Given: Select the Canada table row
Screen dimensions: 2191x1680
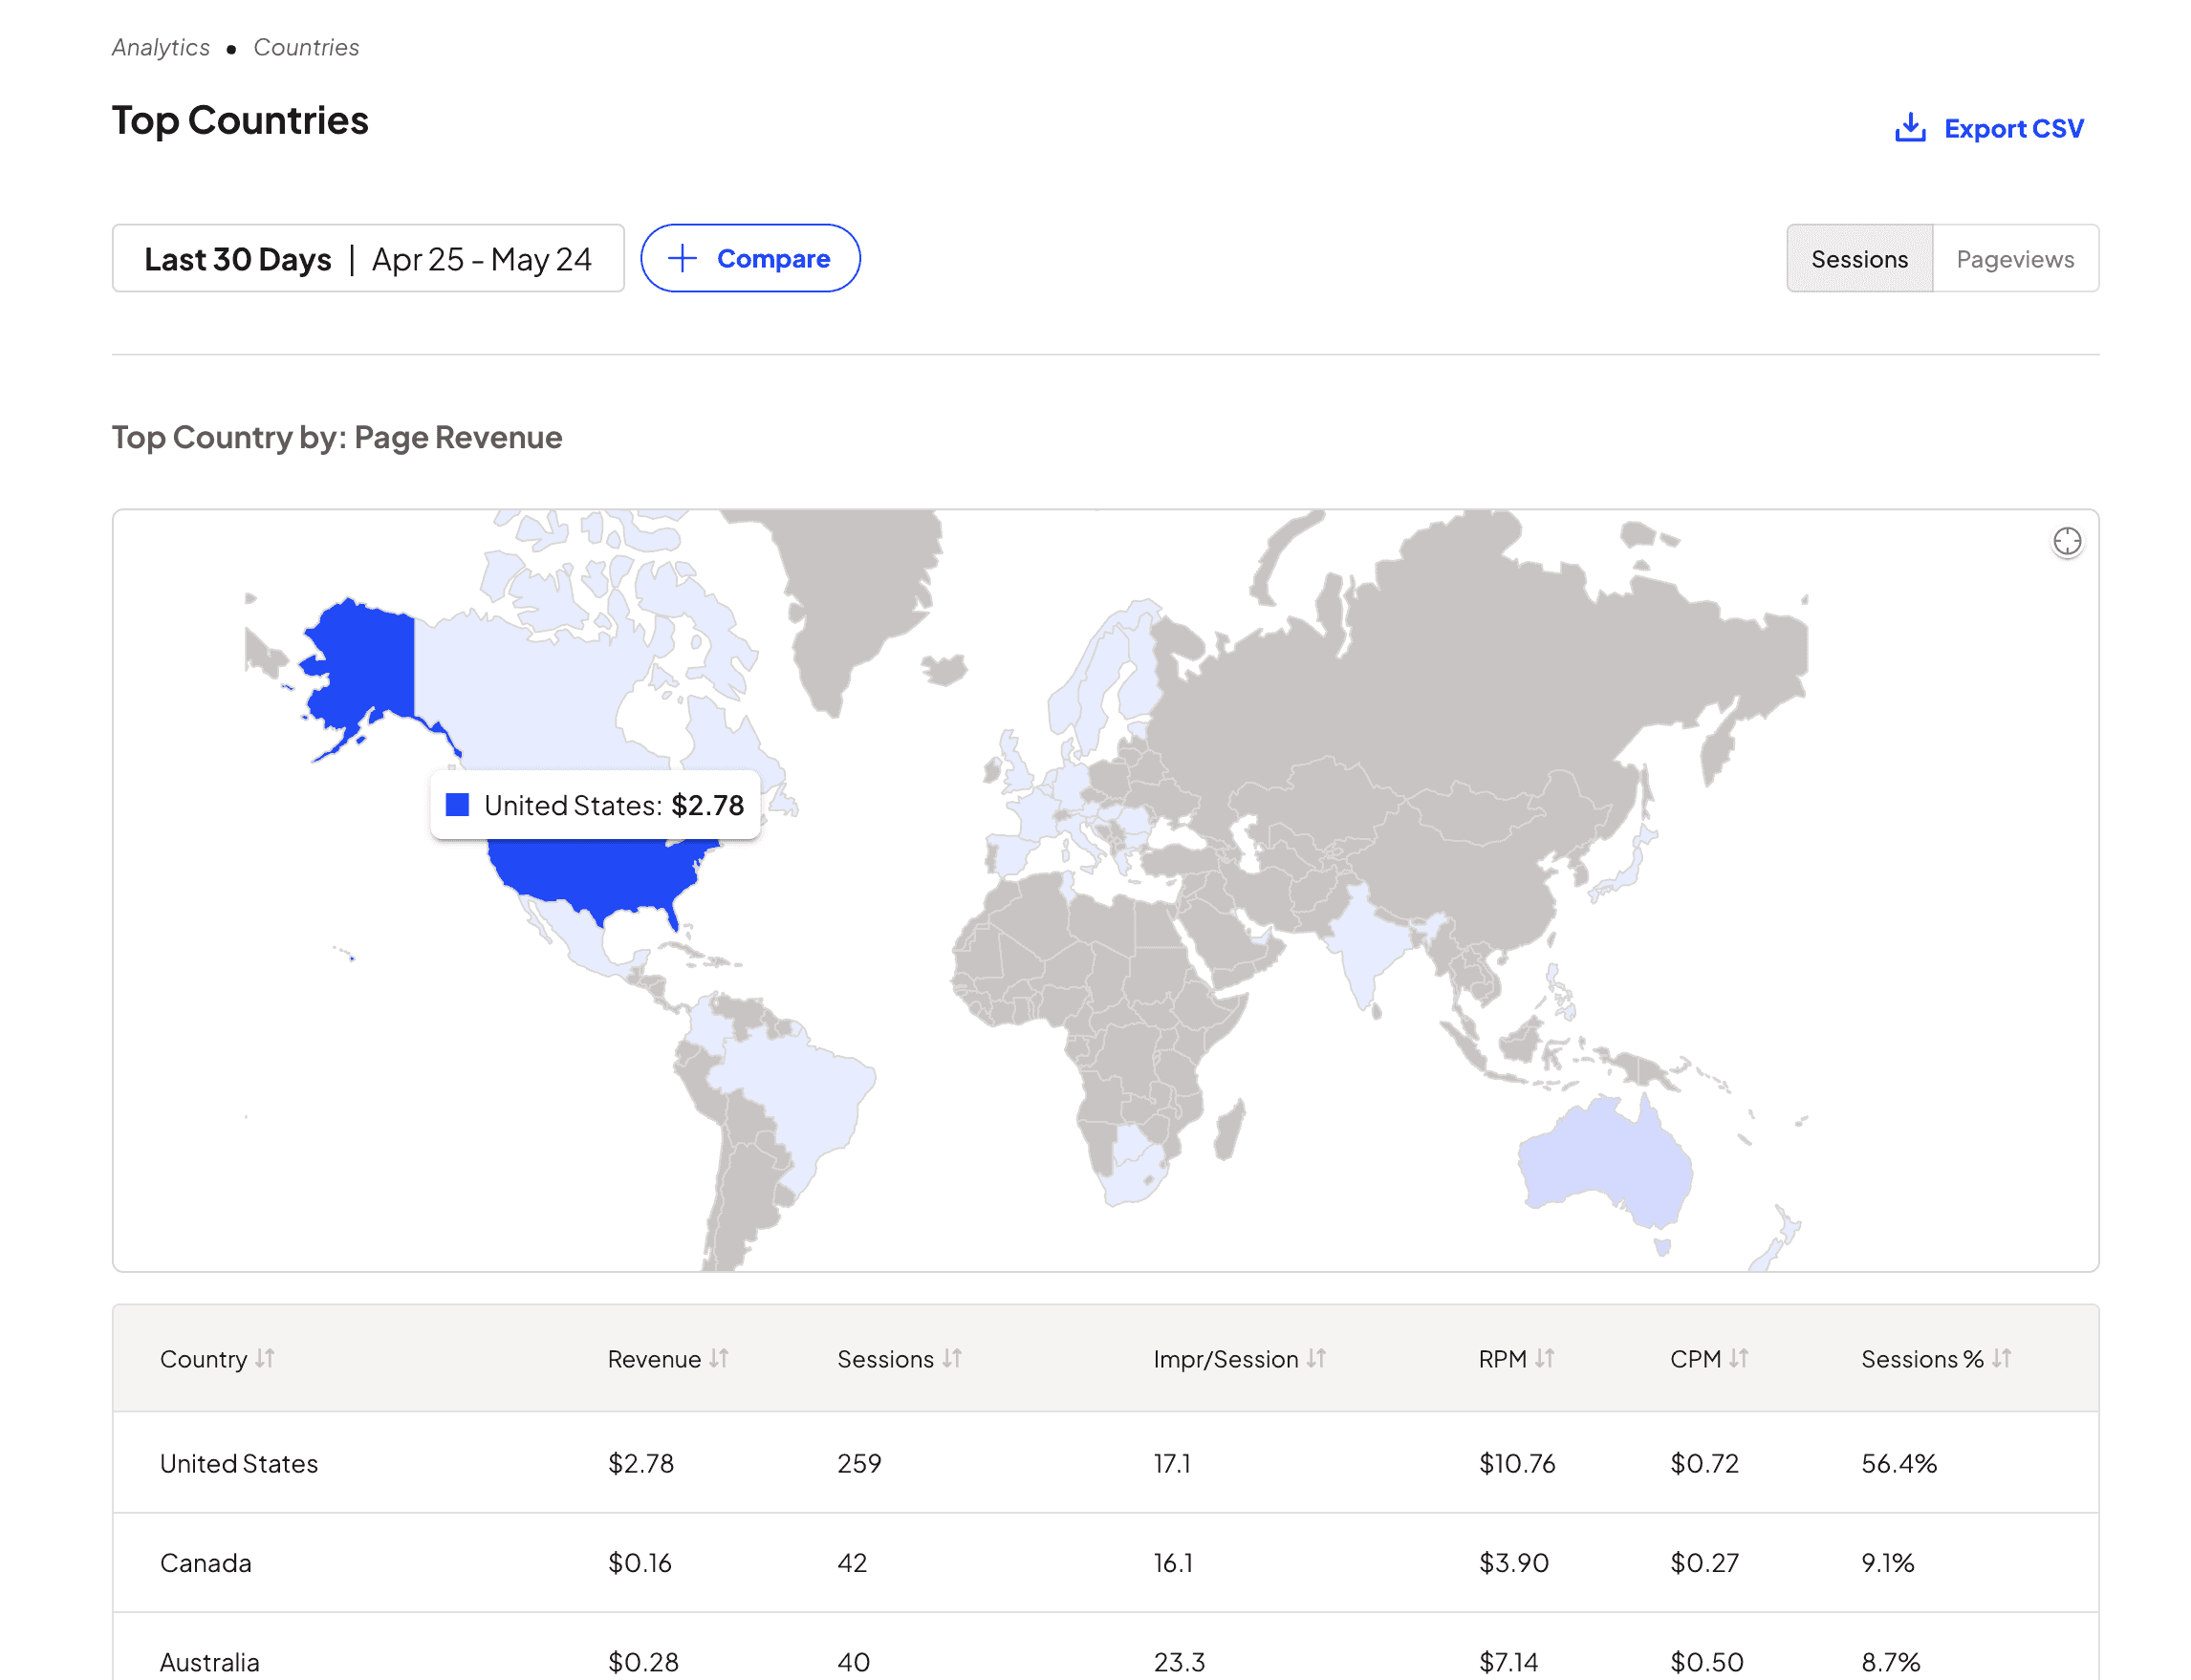Looking at the screenshot, I should pos(1104,1562).
